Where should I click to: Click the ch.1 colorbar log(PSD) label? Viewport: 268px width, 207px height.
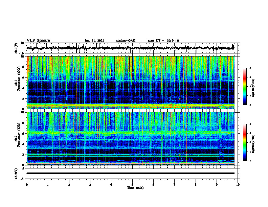253,88
